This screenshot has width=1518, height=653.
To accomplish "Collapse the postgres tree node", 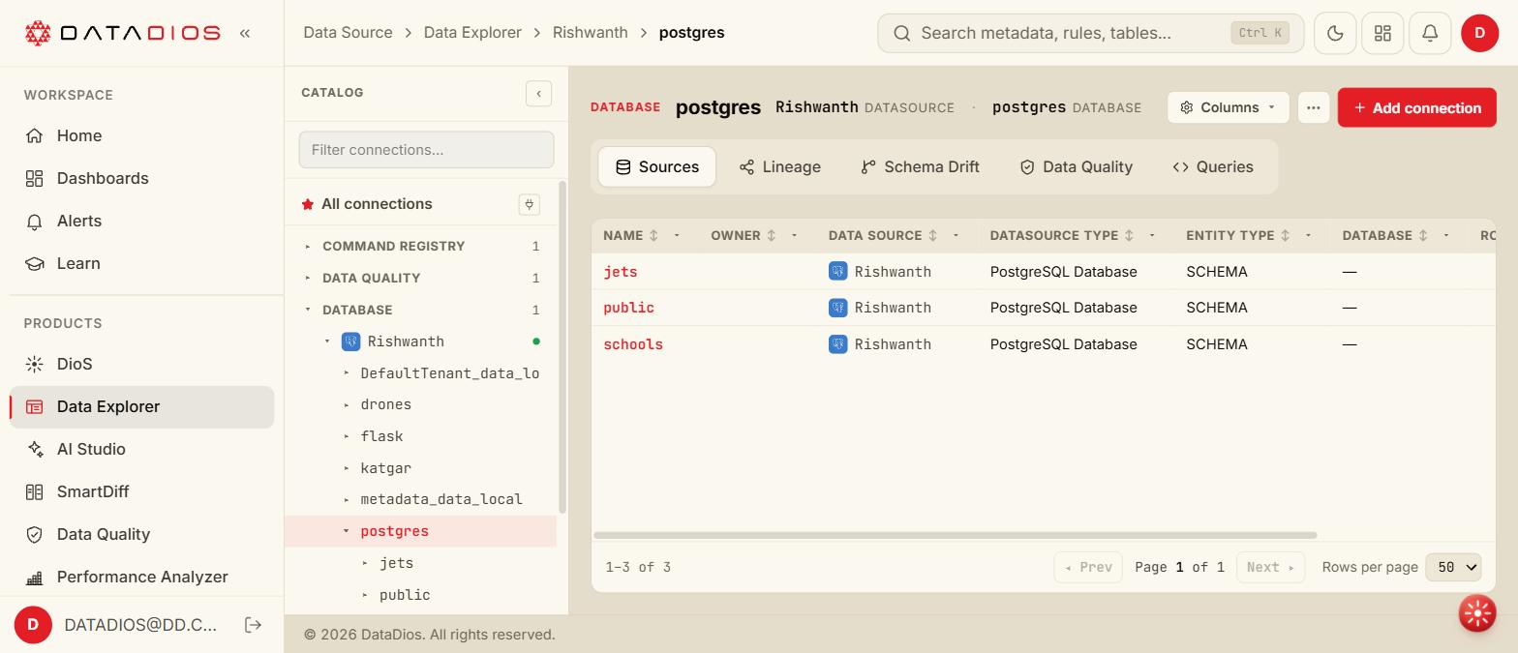I will pos(347,531).
